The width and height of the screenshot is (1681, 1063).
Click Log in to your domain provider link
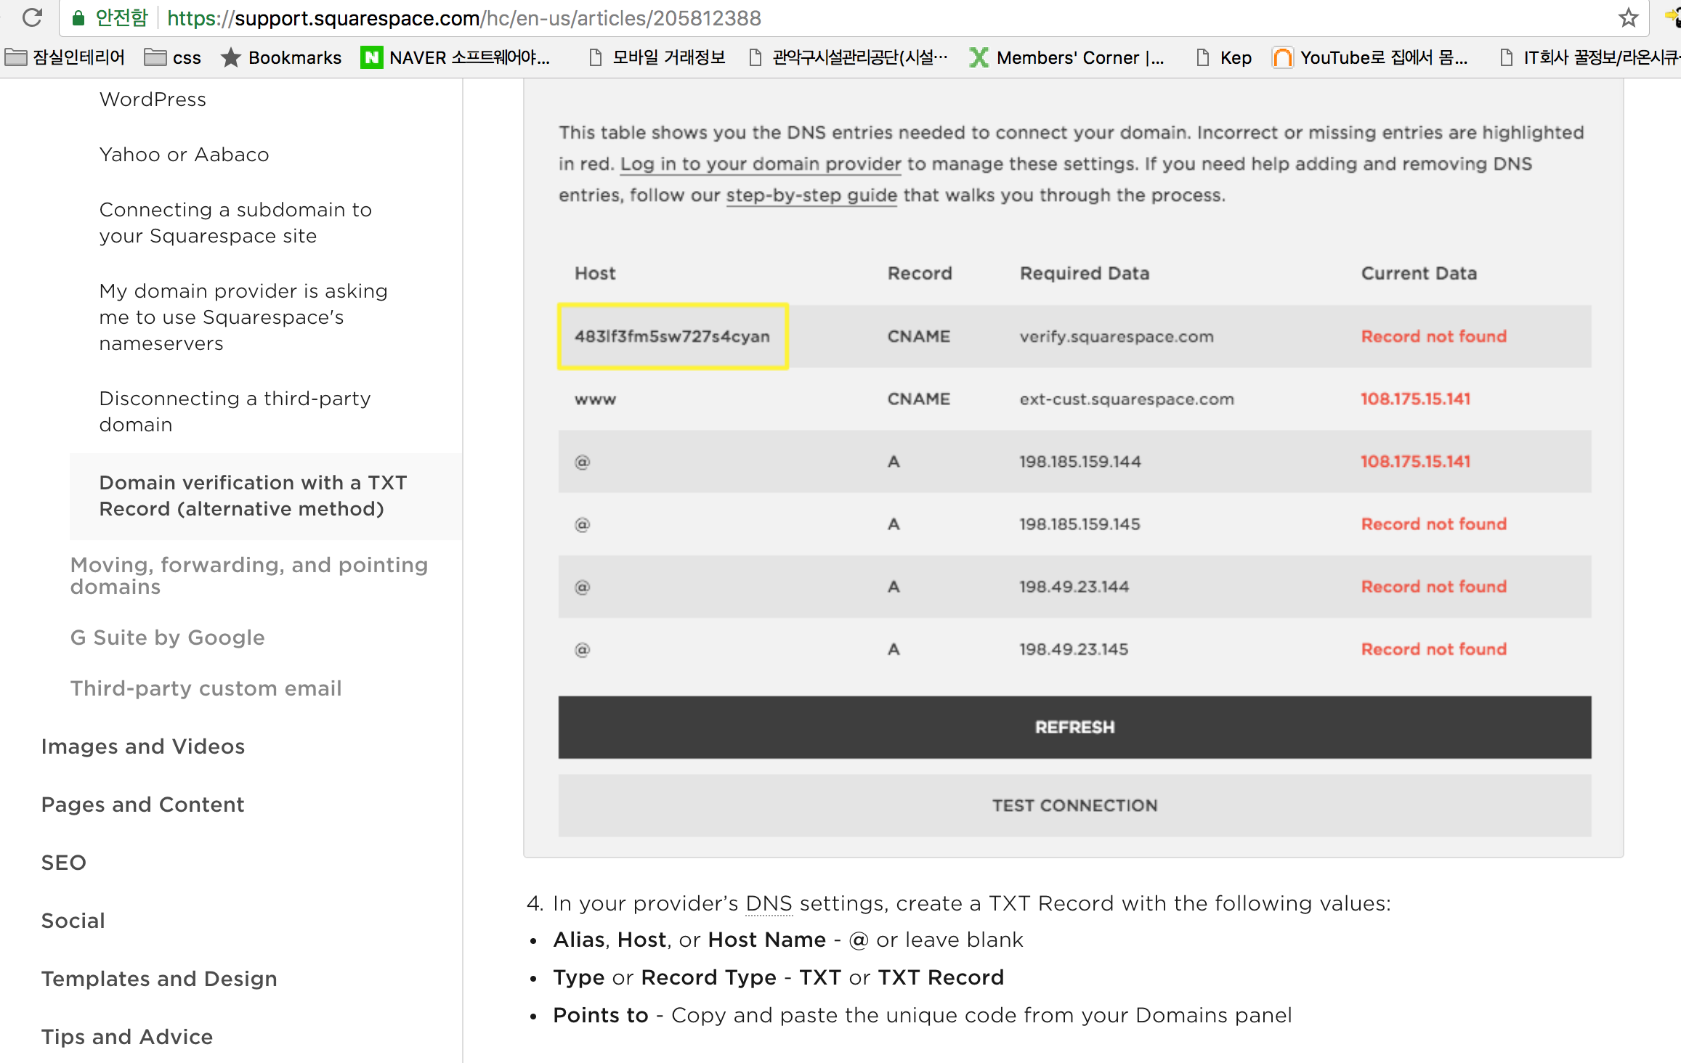pyautogui.click(x=760, y=164)
